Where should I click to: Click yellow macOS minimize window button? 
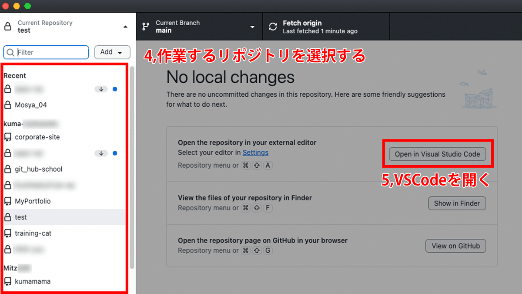tap(17, 6)
